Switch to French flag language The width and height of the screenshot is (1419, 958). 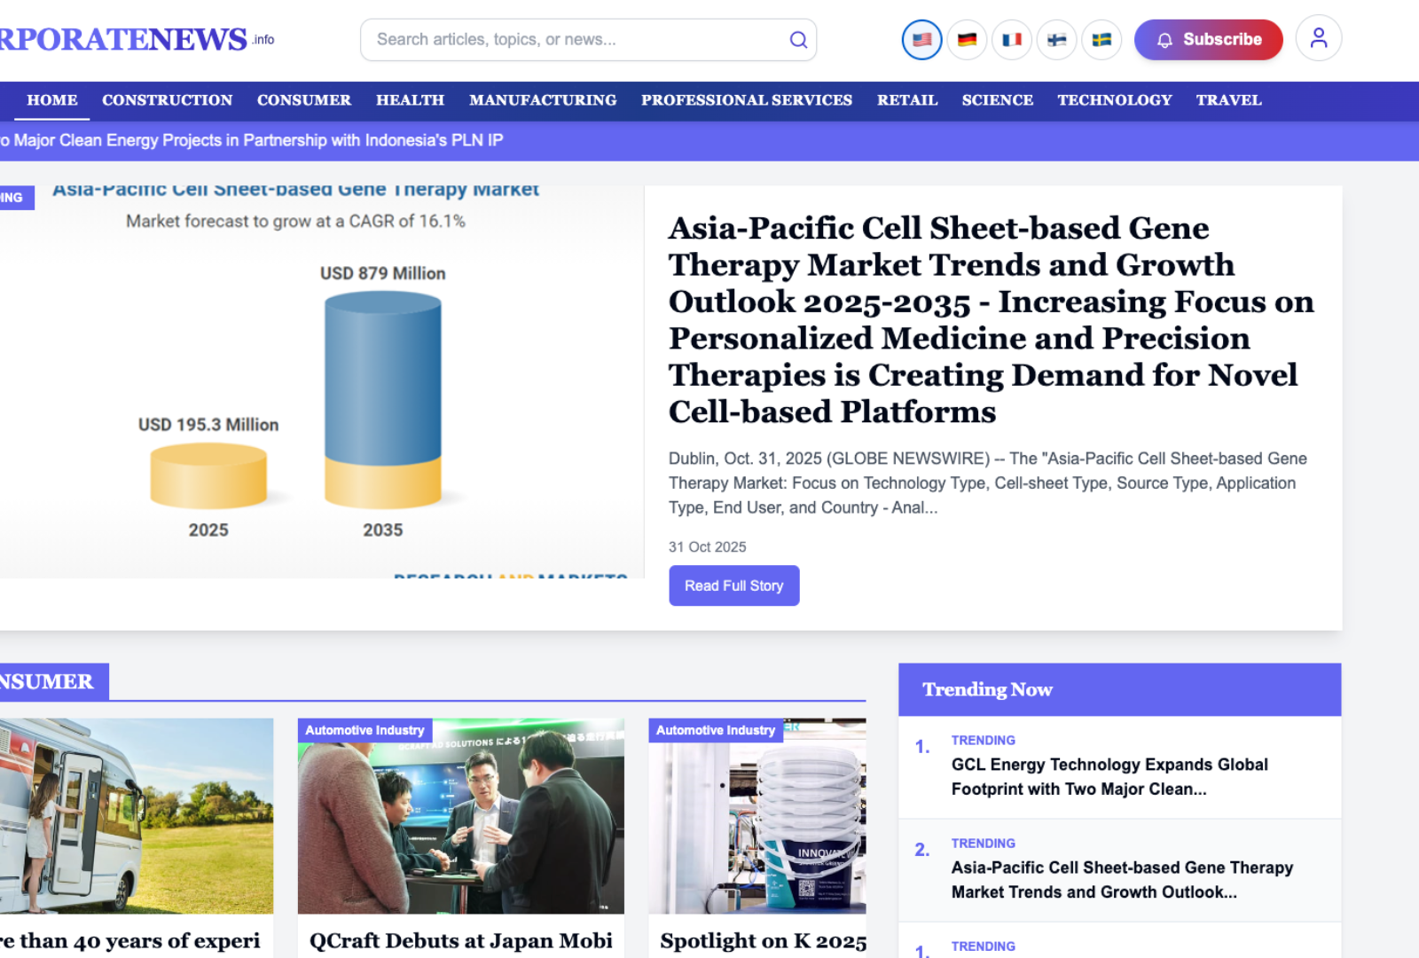1012,40
